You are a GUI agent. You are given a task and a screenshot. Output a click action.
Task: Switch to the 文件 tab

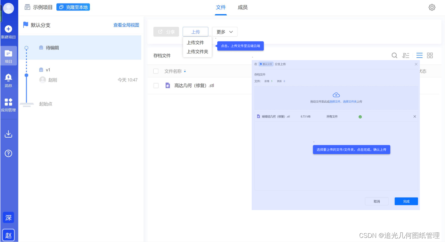point(221,7)
